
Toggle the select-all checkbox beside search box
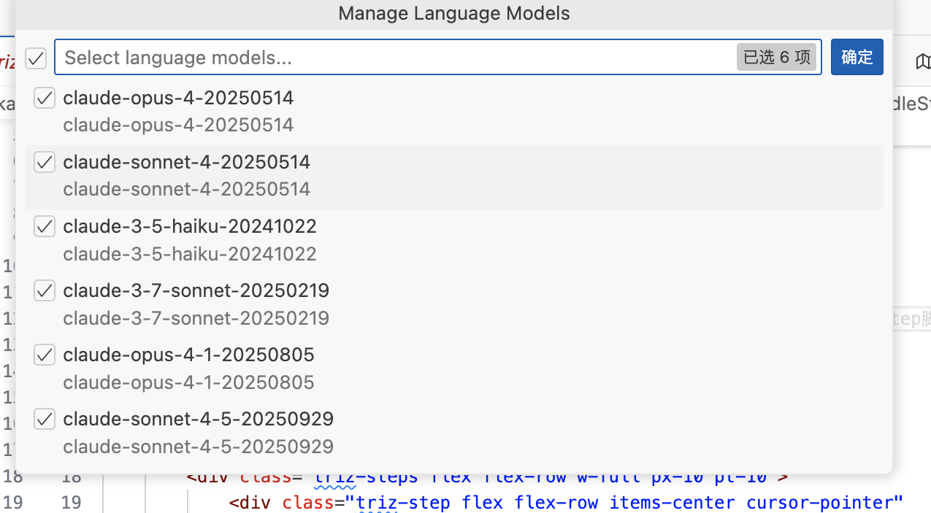[x=36, y=58]
